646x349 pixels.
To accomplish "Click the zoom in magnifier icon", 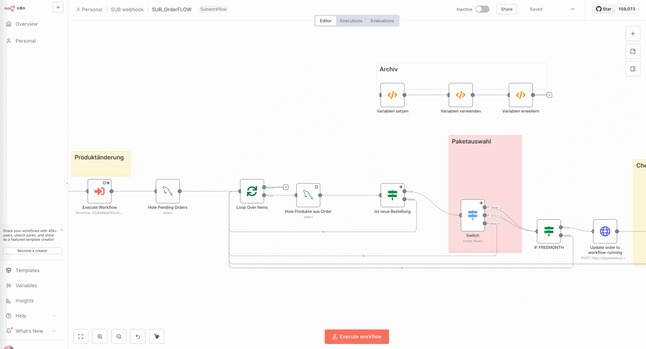I will coord(100,336).
